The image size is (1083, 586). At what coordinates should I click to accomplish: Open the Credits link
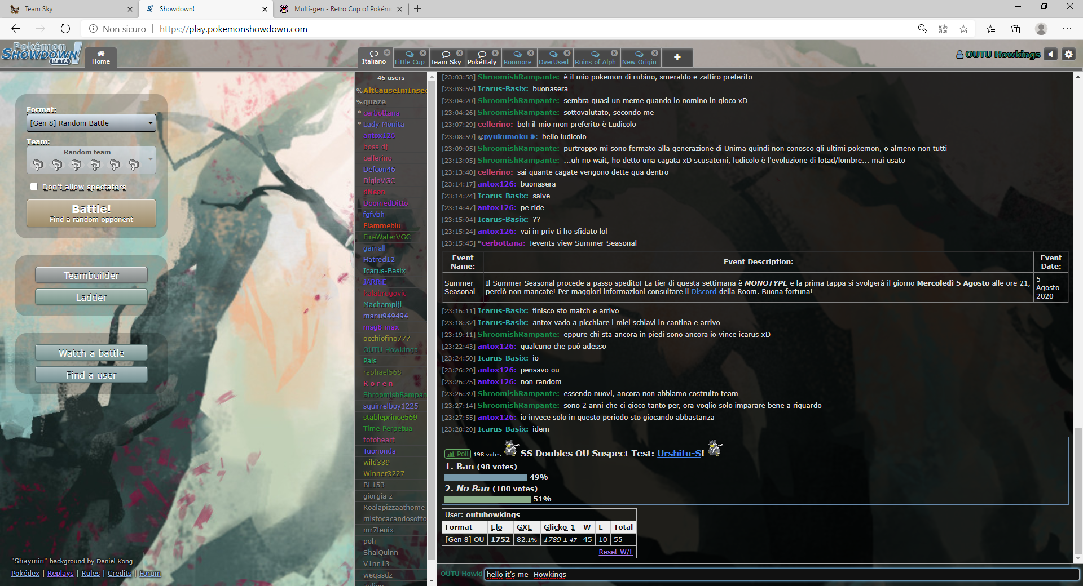tap(120, 574)
